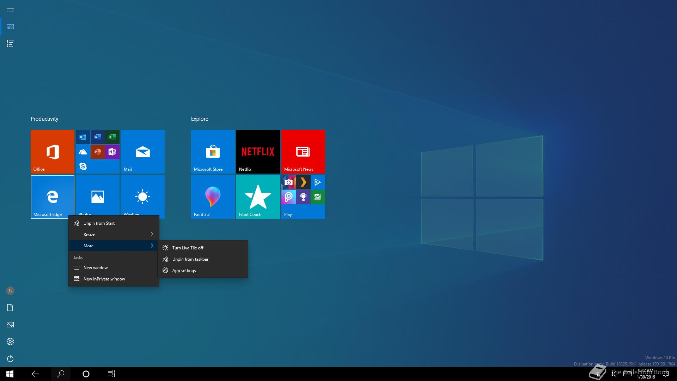This screenshot has width=677, height=381.
Task: Launch the Paint 3D tile
Action: [x=213, y=197]
